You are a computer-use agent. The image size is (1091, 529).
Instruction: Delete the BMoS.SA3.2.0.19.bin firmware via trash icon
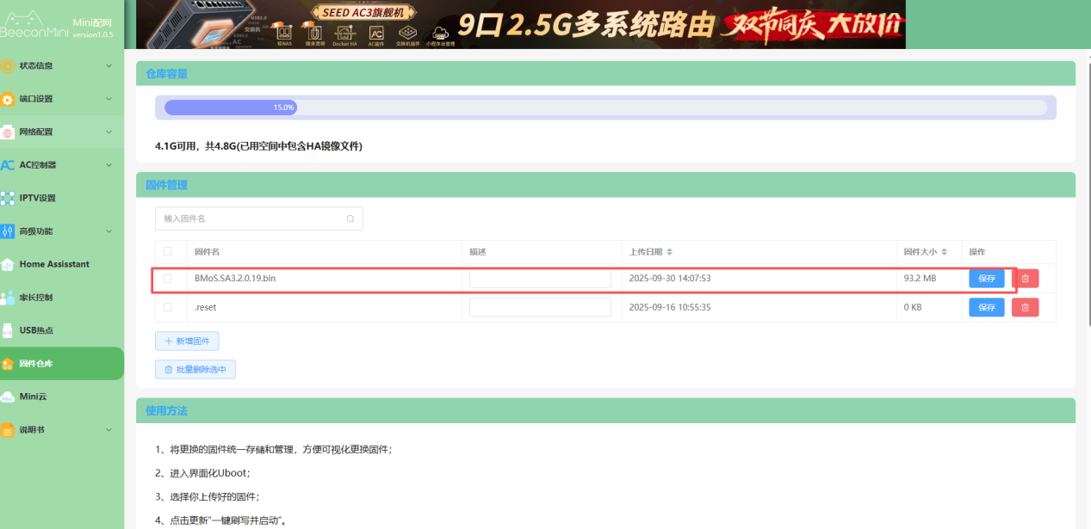click(1025, 279)
